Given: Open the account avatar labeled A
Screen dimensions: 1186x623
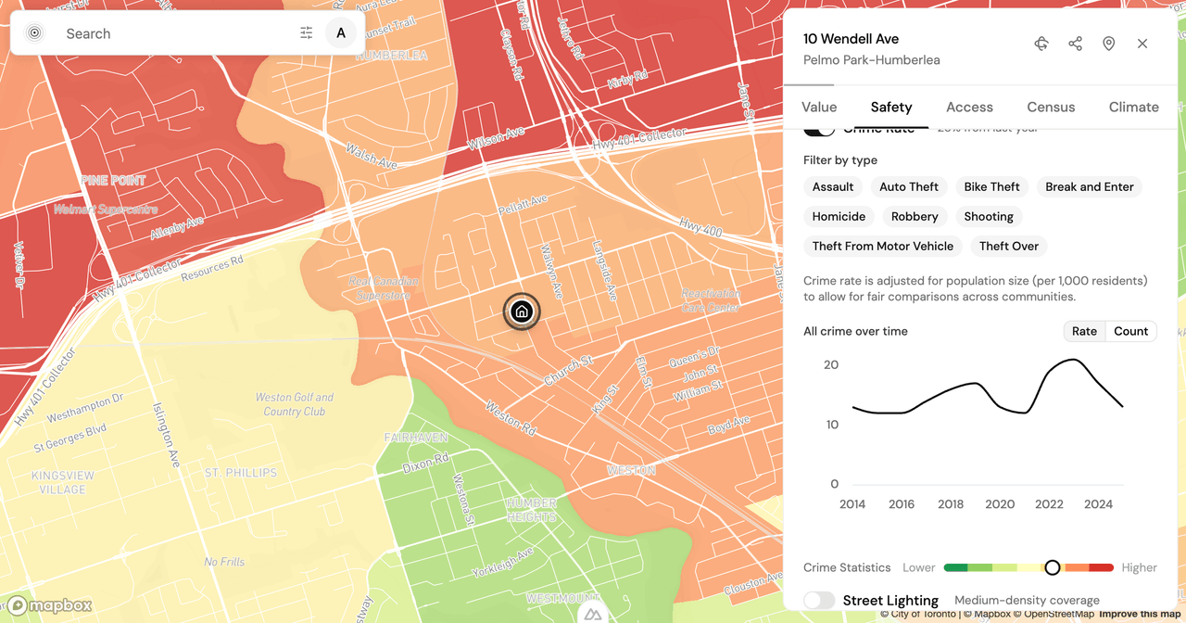Looking at the screenshot, I should pos(341,33).
